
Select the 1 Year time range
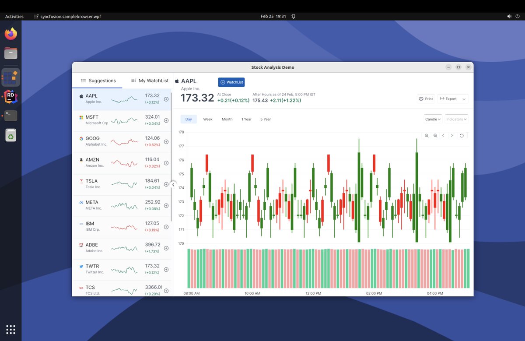pyautogui.click(x=246, y=119)
